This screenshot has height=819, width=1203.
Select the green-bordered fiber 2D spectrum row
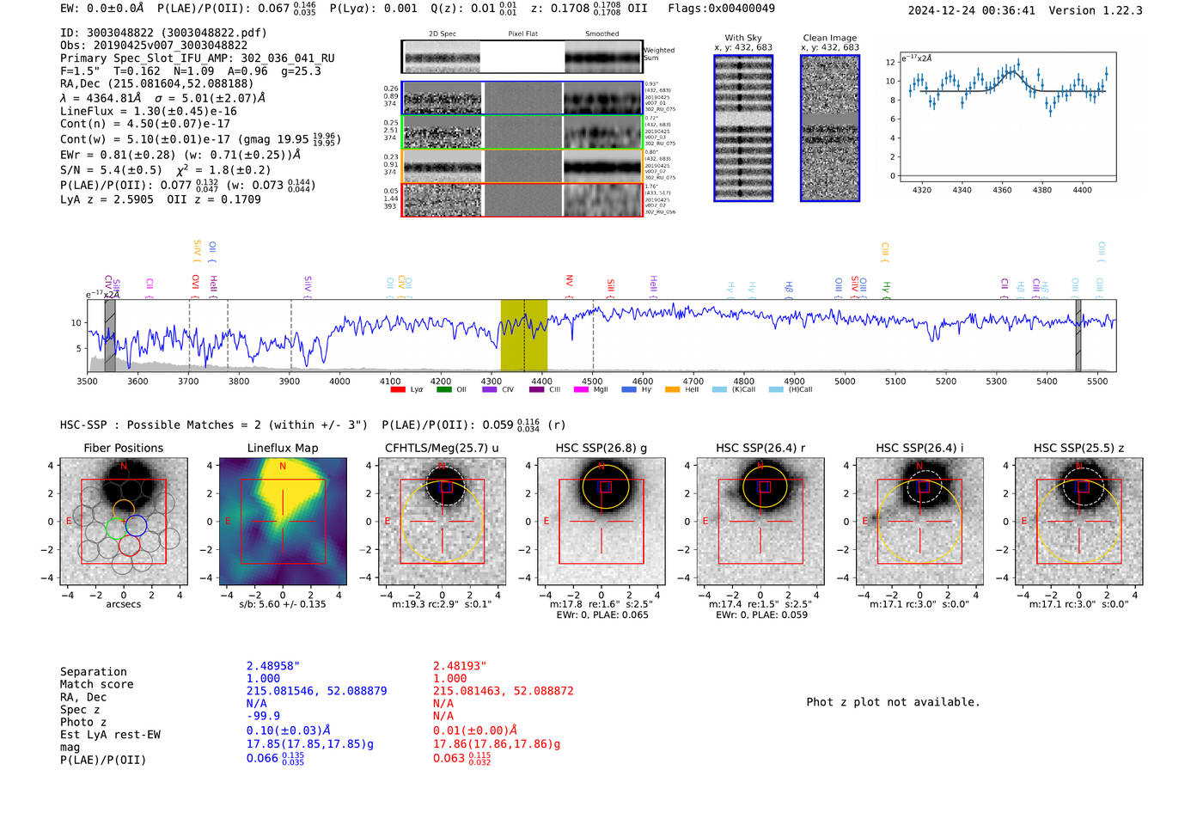pos(522,132)
